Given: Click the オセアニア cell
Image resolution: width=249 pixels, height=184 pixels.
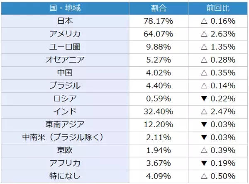Looking at the screenshot, I should pos(65,59).
